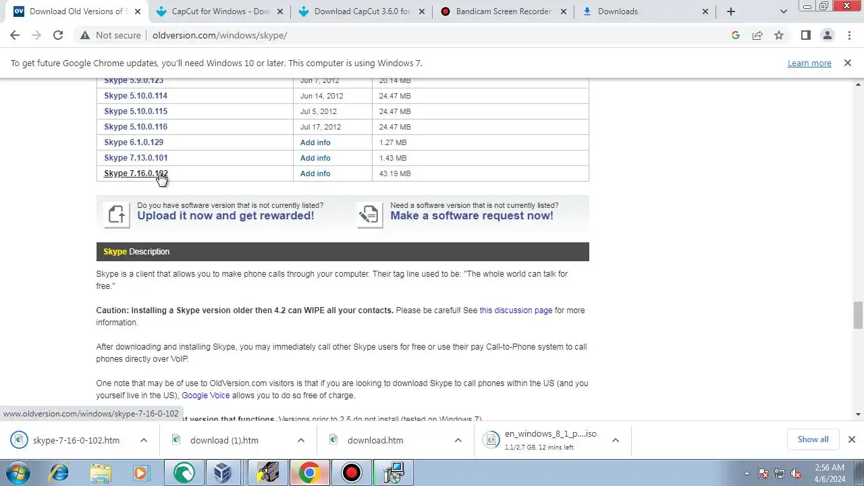Dismiss the Chrome update notification bar
This screenshot has height=486, width=864.
(x=847, y=63)
